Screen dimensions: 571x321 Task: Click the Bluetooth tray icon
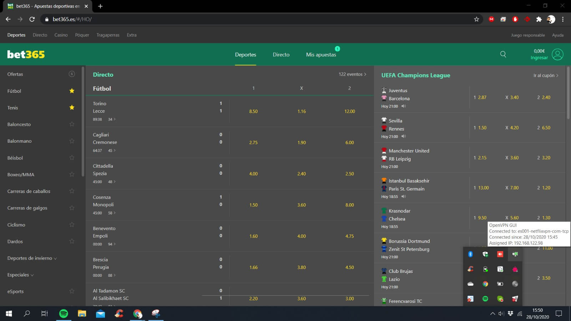click(470, 254)
